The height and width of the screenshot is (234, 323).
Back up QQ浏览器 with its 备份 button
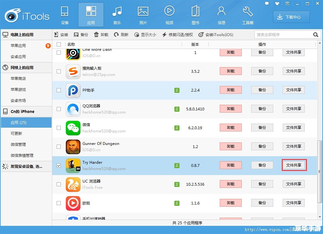tap(262, 109)
